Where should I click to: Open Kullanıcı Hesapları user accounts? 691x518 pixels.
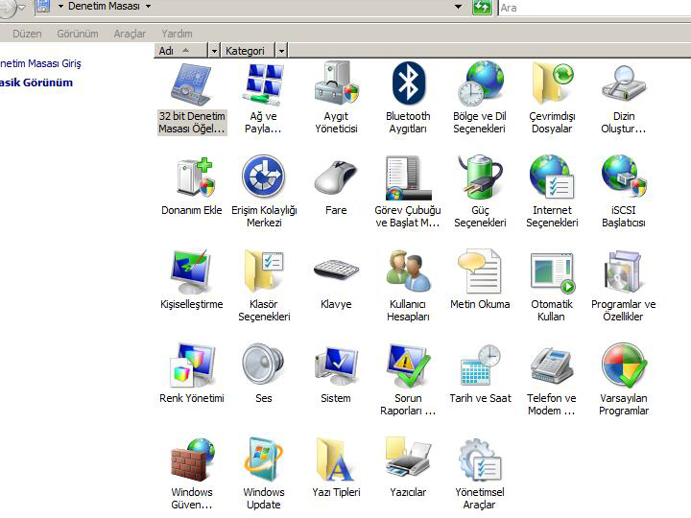pos(408,272)
